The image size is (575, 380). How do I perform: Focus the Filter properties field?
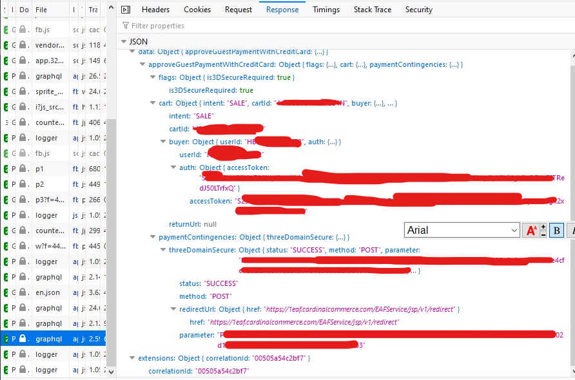[345, 26]
